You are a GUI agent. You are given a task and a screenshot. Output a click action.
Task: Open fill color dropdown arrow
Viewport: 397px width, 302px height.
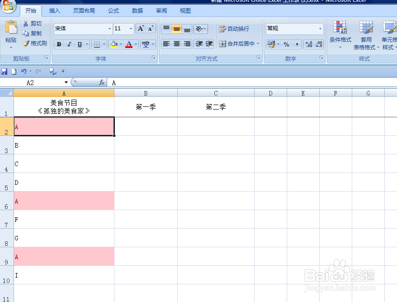point(121,44)
